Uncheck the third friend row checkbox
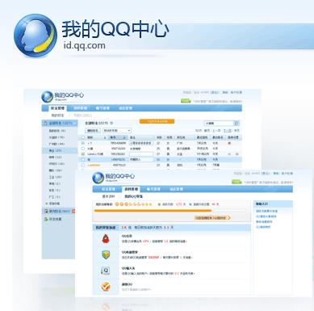The height and width of the screenshot is (311, 314). pyautogui.click(x=83, y=154)
